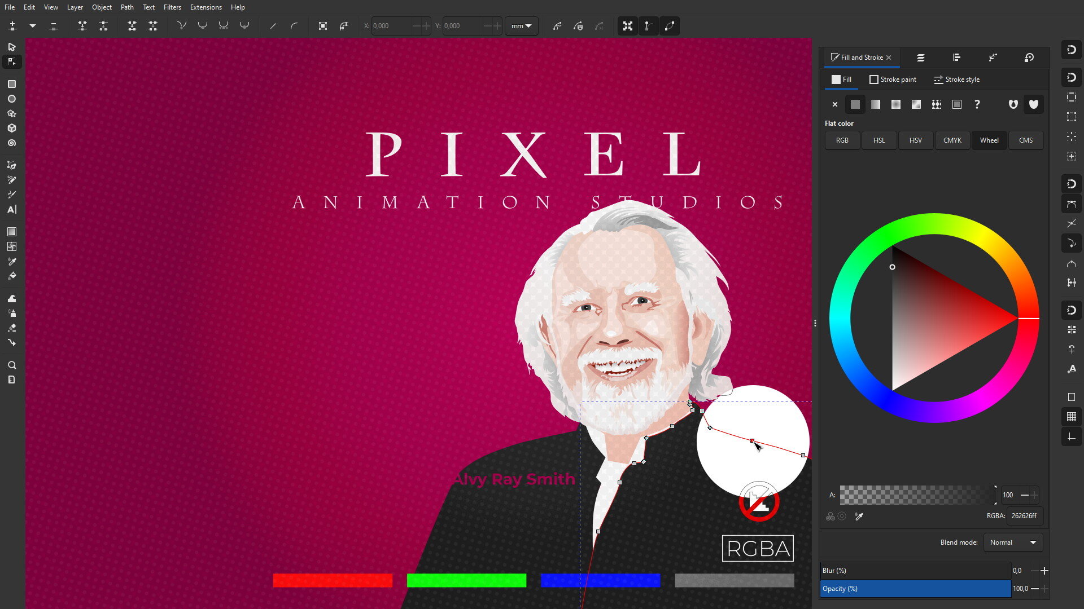Select the Tweak tool
The image size is (1084, 609).
tap(12, 298)
